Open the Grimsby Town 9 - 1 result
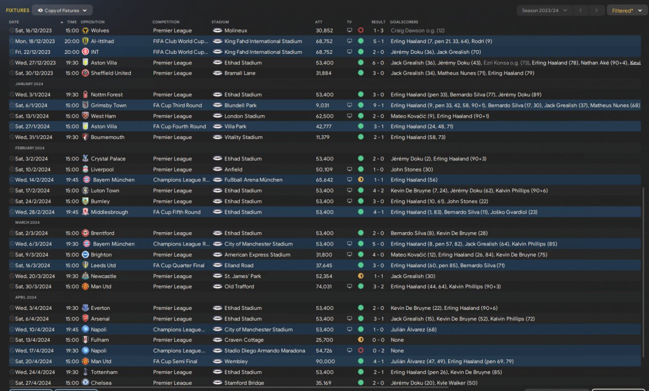 point(378,105)
